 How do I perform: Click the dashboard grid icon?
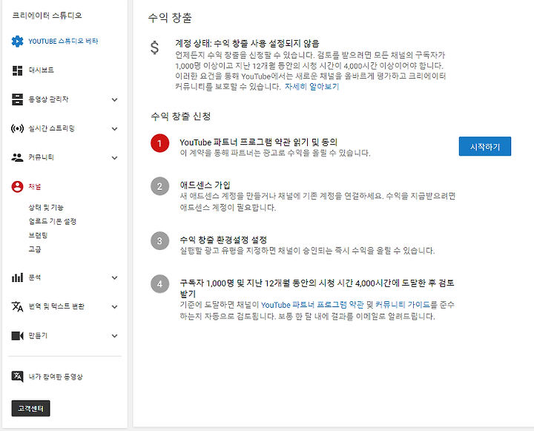click(17, 70)
